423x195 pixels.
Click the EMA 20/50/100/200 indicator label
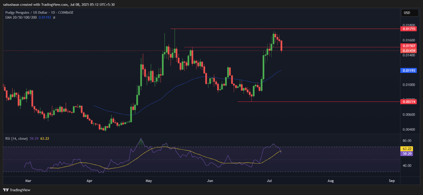click(x=20, y=17)
